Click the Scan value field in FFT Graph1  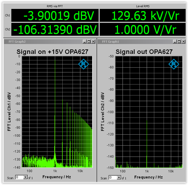[x=113, y=178]
